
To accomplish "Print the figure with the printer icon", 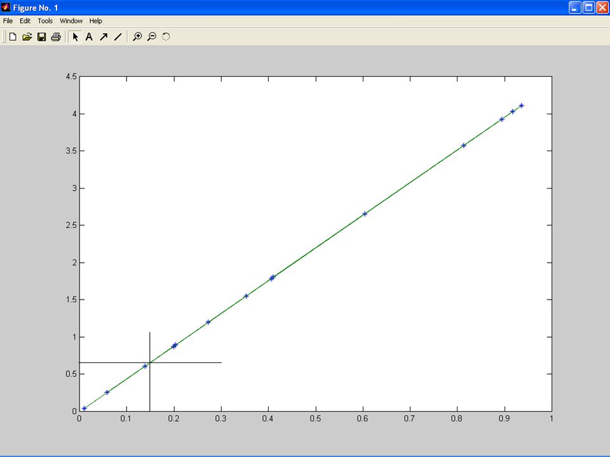I will coord(56,37).
